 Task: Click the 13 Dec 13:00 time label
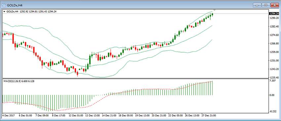click(x=93, y=115)
